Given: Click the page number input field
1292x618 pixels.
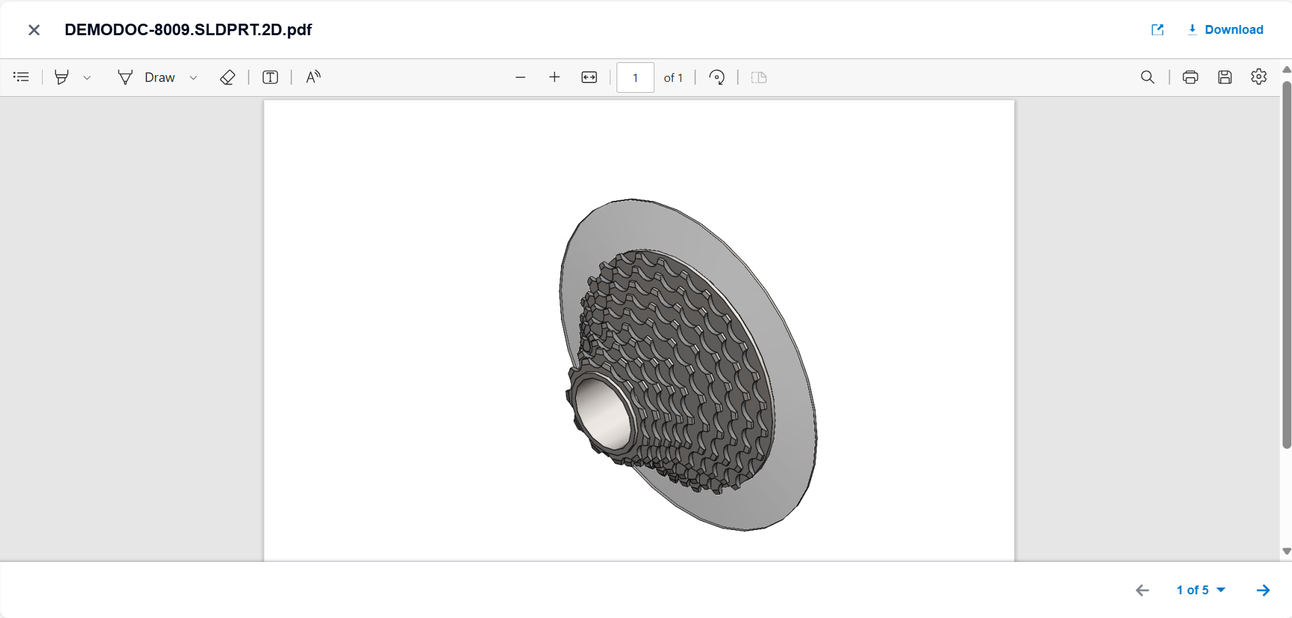Looking at the screenshot, I should 635,77.
